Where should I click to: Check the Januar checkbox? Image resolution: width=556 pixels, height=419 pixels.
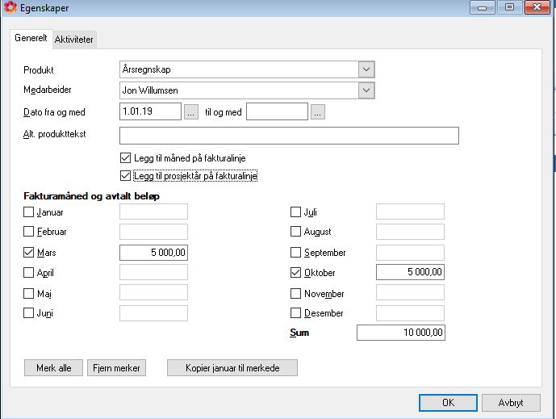click(28, 212)
